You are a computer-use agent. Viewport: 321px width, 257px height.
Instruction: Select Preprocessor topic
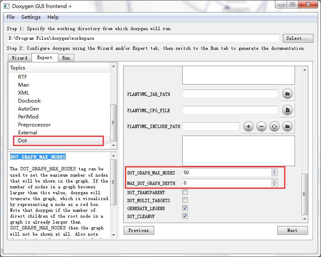click(34, 125)
